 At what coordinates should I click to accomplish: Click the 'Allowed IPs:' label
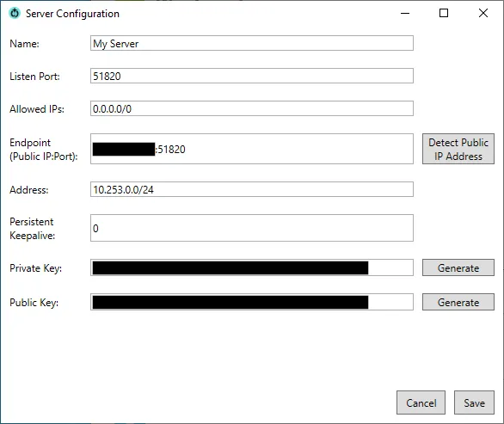[x=37, y=109]
